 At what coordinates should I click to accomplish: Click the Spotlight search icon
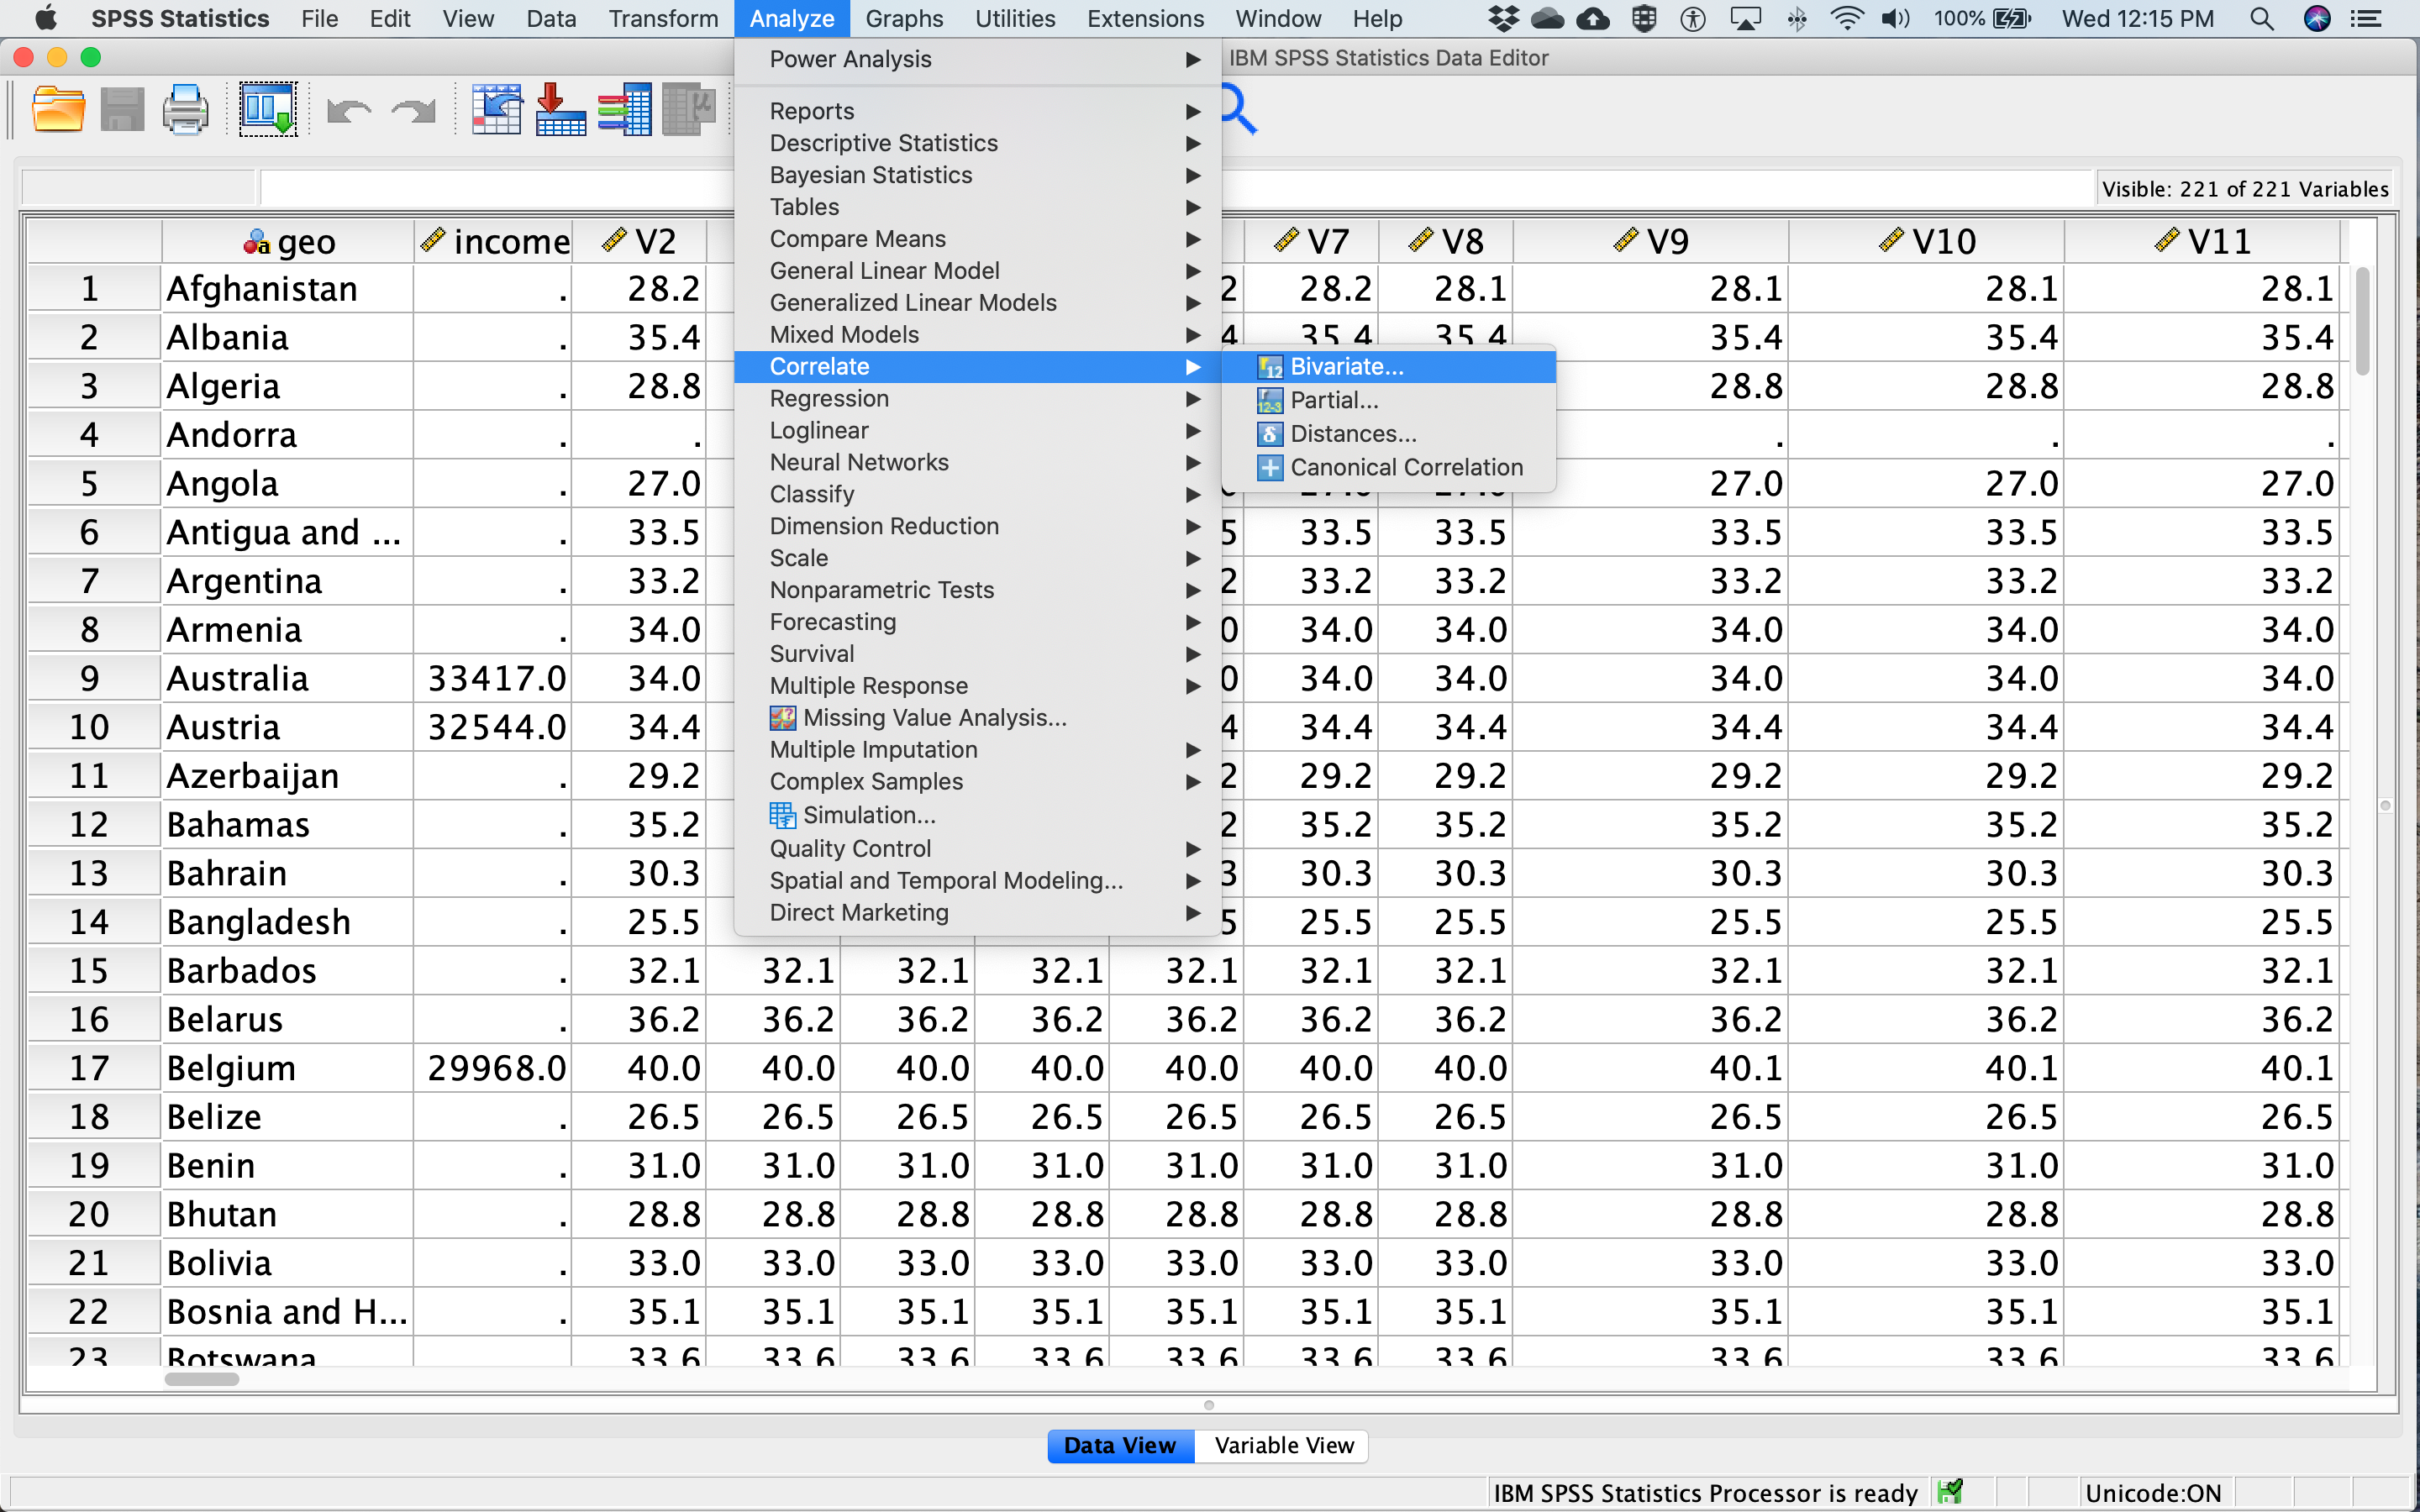[2261, 18]
